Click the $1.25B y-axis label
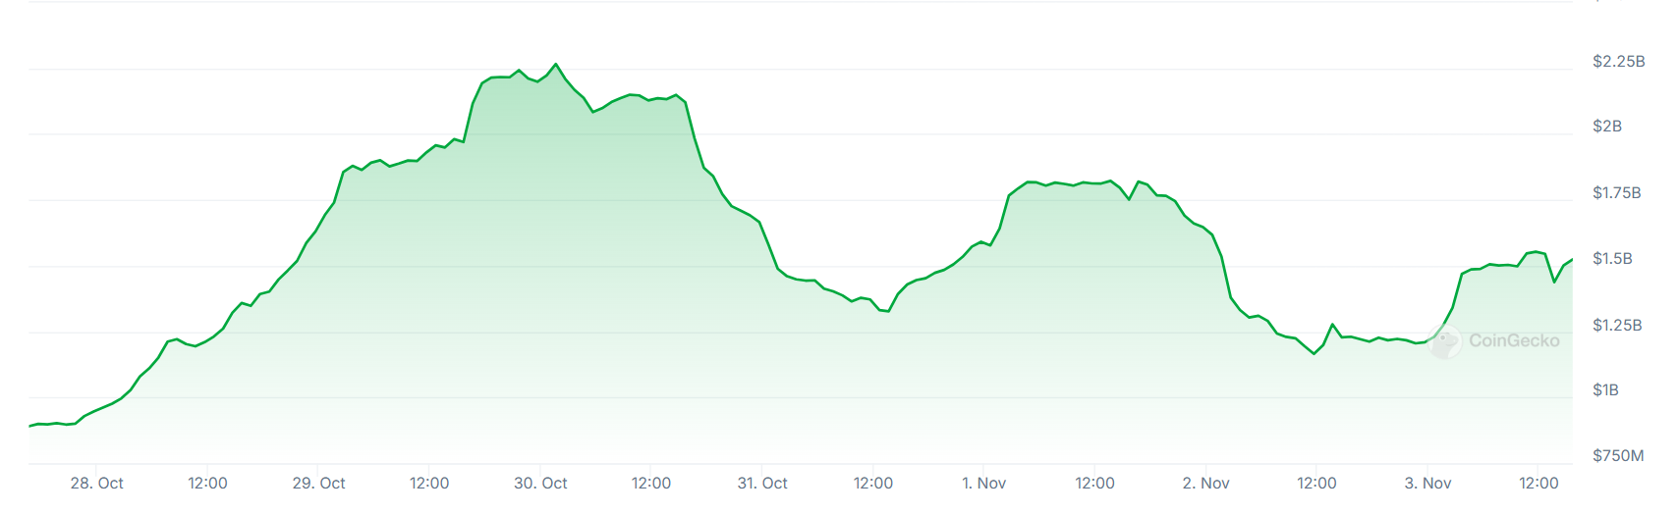This screenshot has height=515, width=1678. click(x=1617, y=325)
